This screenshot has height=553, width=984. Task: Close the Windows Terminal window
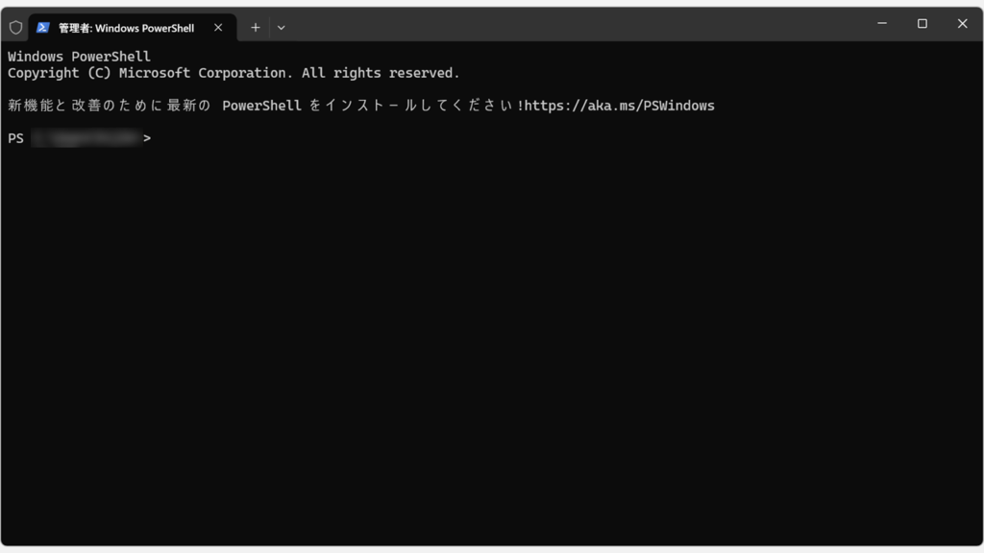click(962, 24)
